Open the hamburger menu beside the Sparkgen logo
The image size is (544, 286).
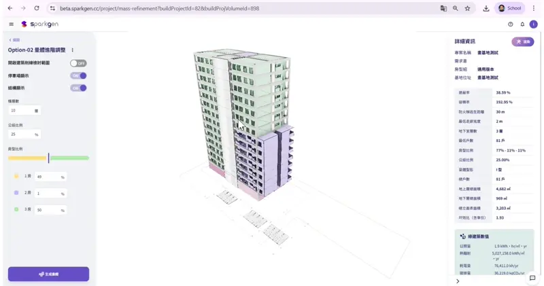[x=12, y=24]
